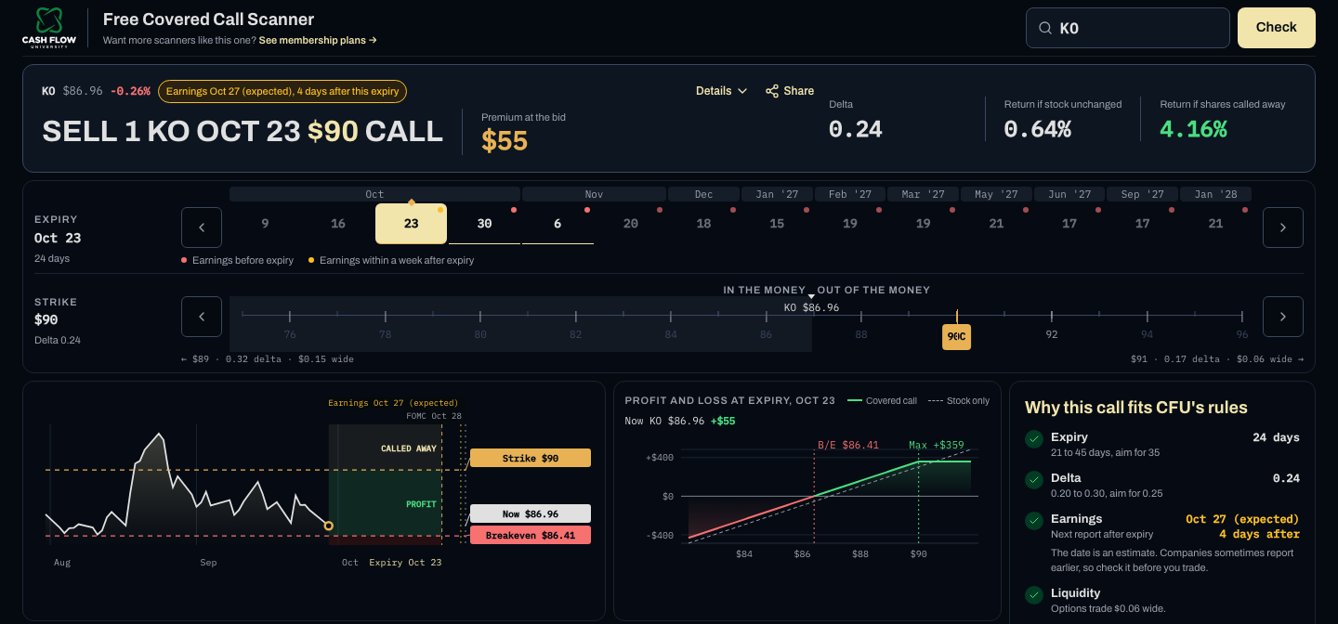Viewport: 1338px width, 624px height.
Task: Open the See membership plans link
Action: click(x=318, y=41)
